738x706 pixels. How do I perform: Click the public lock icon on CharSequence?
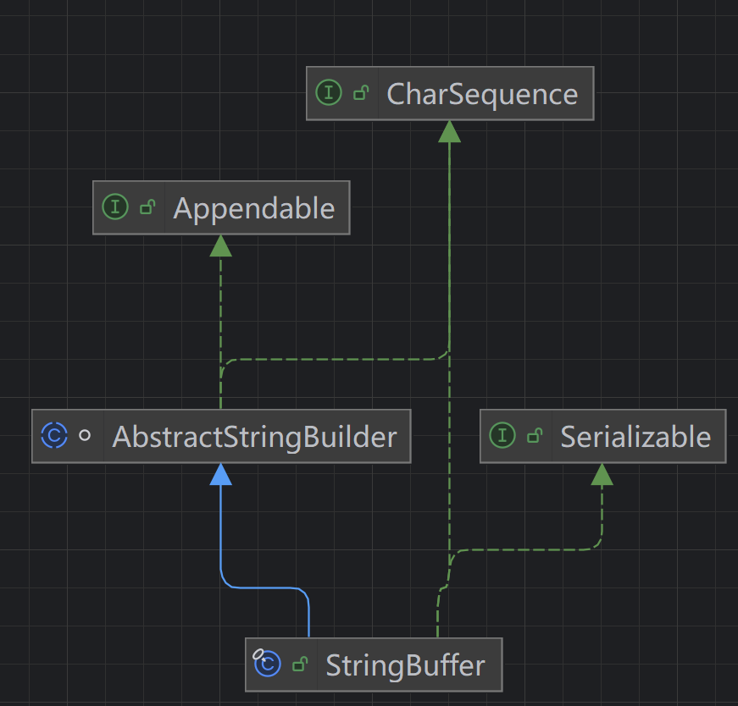(x=361, y=92)
